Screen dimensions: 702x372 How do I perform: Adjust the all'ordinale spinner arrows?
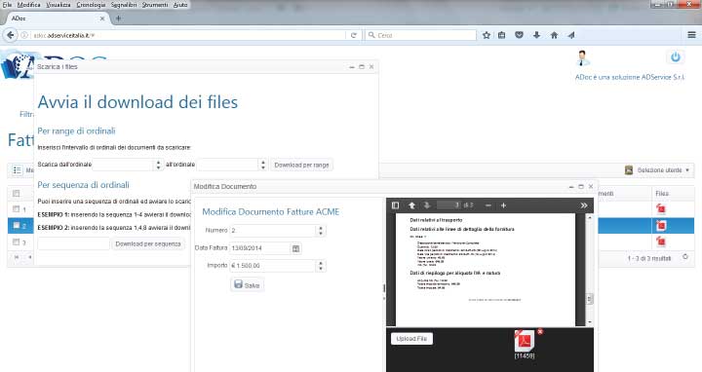point(263,165)
